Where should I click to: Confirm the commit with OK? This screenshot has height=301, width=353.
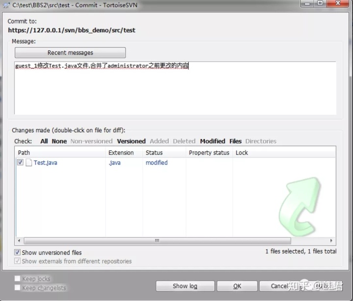(237, 286)
